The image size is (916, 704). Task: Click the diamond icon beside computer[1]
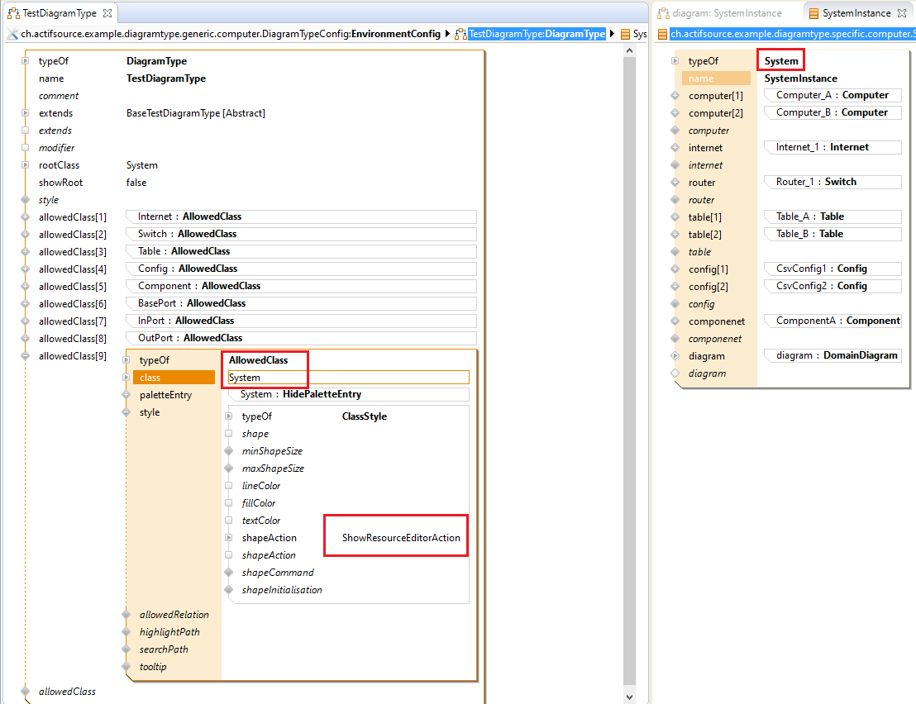click(x=675, y=96)
